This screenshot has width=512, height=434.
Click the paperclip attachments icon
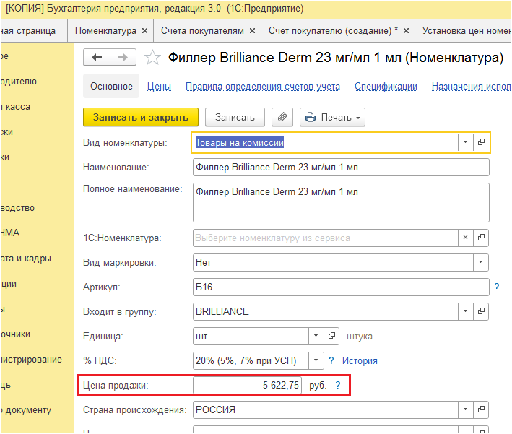(283, 117)
